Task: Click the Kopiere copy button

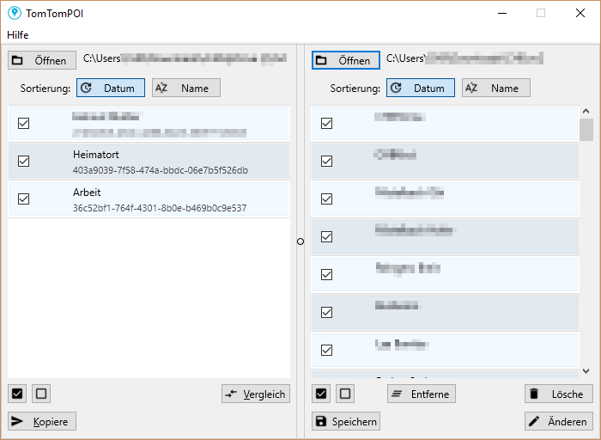Action: (x=42, y=421)
